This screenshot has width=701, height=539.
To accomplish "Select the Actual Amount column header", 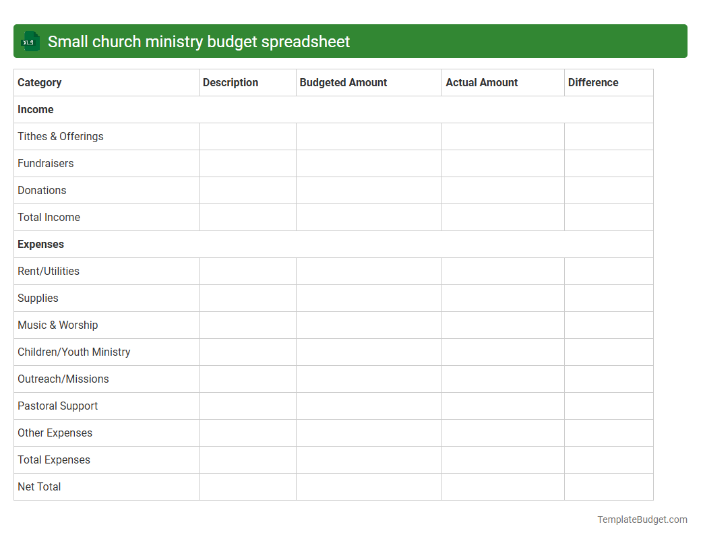I will pos(482,82).
